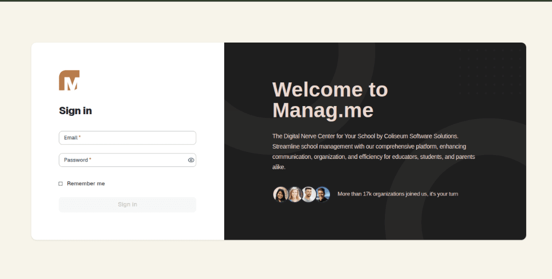Click the Digital Nerve Center description paragraph
552x279 pixels.
click(x=374, y=152)
